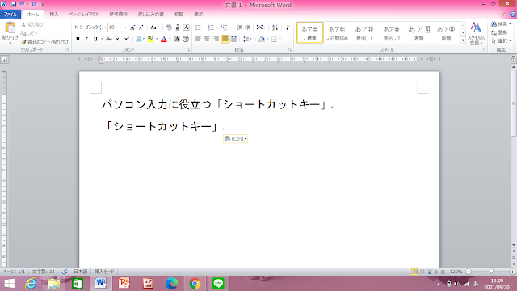
Task: Open the change case Aa dropdown
Action: [x=154, y=27]
